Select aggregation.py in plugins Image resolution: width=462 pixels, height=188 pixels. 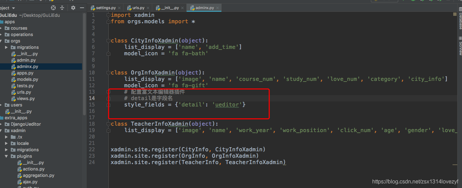(x=38, y=176)
